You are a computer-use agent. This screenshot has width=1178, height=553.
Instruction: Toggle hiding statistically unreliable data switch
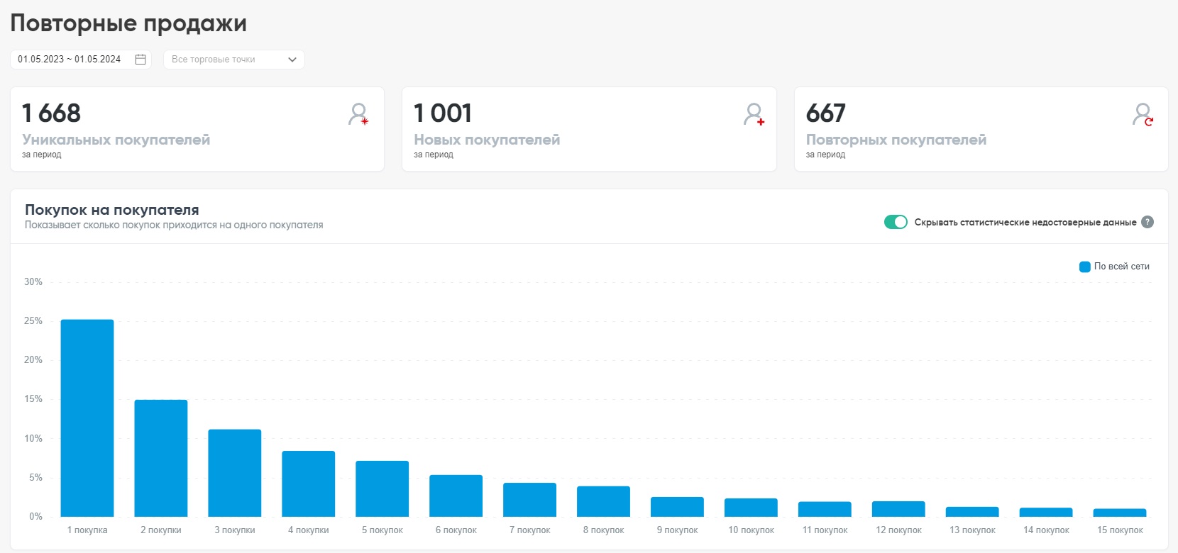point(896,222)
